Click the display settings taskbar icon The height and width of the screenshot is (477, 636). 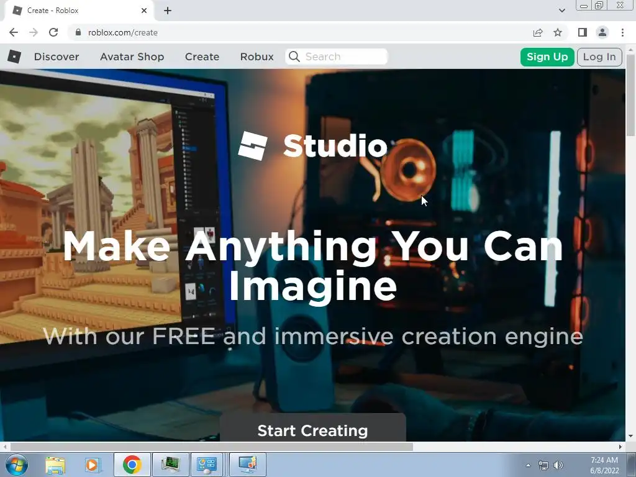point(248,465)
